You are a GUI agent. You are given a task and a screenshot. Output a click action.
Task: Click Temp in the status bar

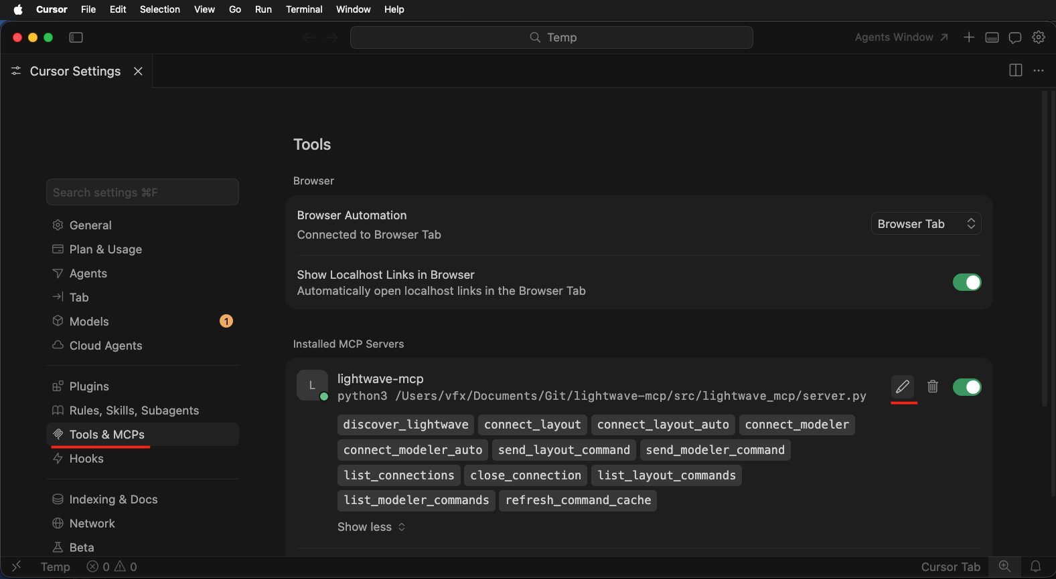[56, 567]
